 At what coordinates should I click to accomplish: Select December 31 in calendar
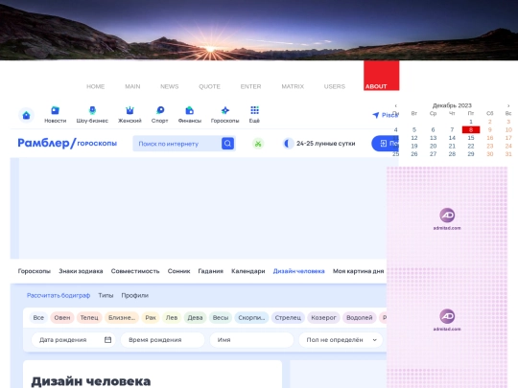pos(508,154)
